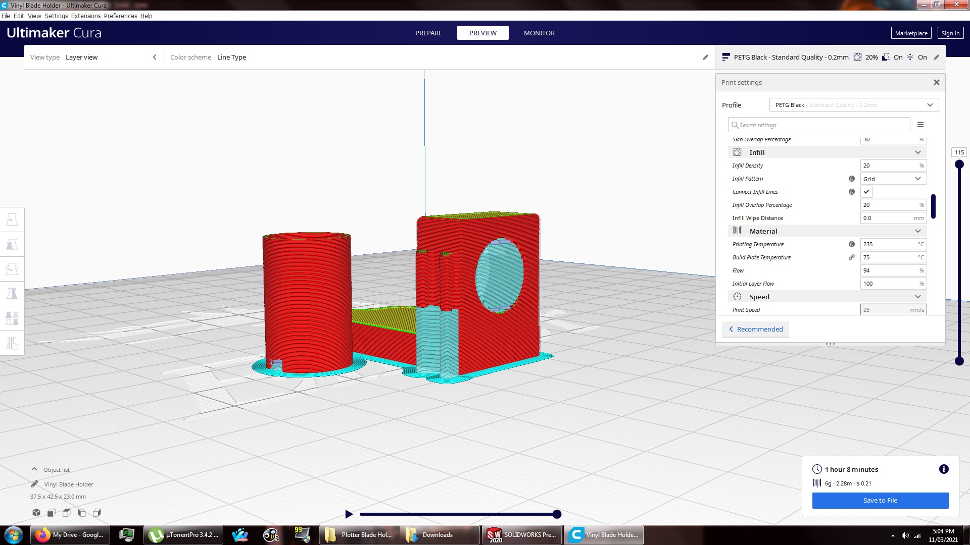Click the print settings panel scrollbar
Image resolution: width=970 pixels, height=545 pixels.
(933, 206)
